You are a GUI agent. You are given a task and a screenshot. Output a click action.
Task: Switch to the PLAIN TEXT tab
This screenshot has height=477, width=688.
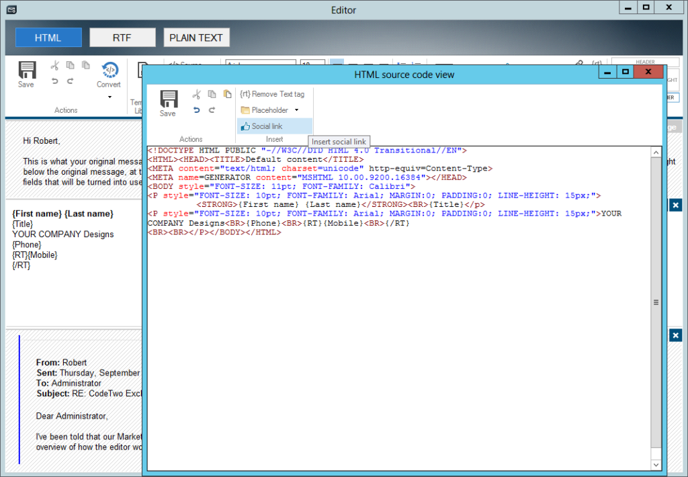pos(196,37)
